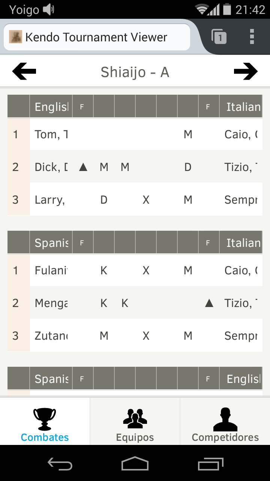The image size is (270, 481).
Task: Tap the group icon for Equipos
Action: pyautogui.click(x=135, y=419)
